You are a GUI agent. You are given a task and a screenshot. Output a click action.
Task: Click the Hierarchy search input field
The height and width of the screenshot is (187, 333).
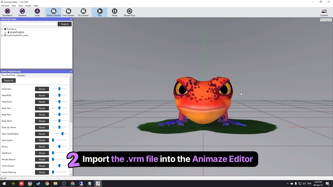click(29, 24)
